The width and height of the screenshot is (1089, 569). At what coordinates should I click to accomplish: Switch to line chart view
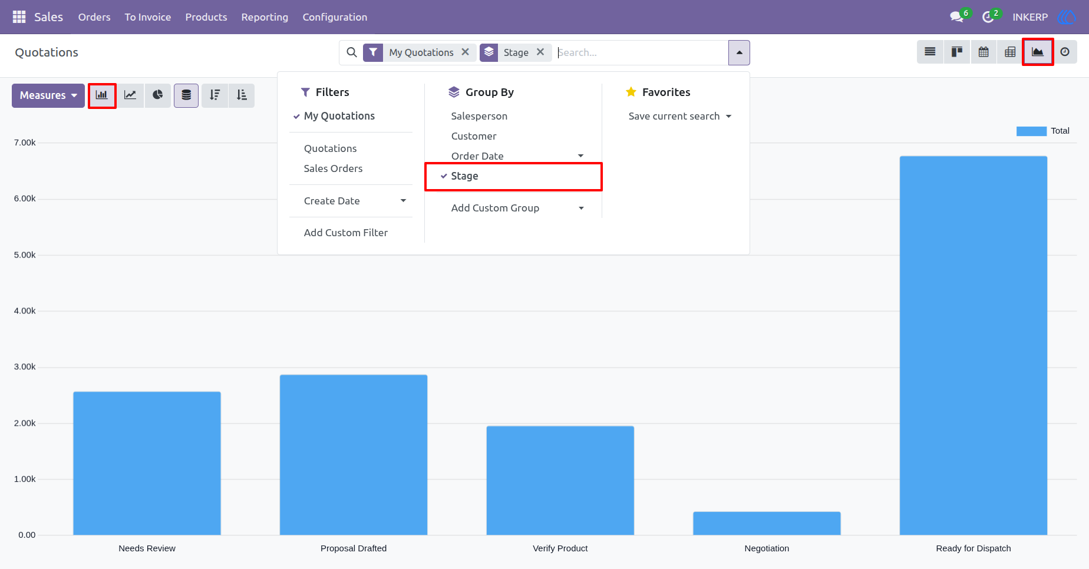[130, 95]
